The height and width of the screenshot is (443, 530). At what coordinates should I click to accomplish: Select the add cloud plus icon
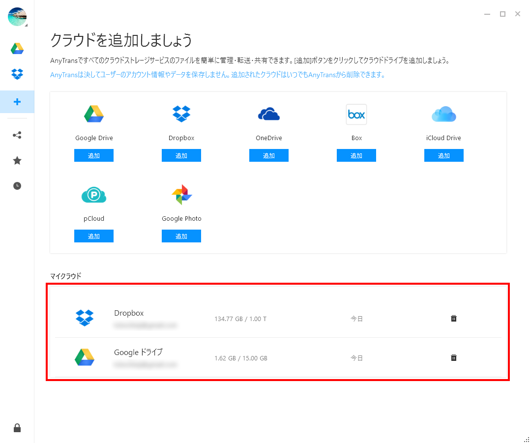tap(17, 102)
